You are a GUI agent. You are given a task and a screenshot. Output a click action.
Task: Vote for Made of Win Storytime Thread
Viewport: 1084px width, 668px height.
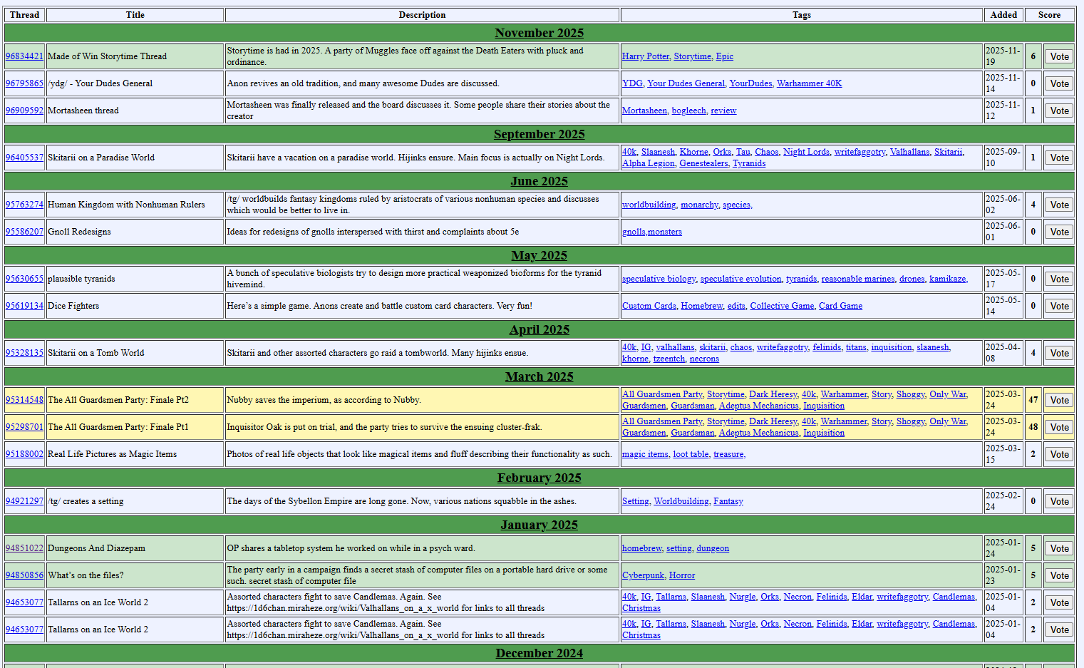1059,56
